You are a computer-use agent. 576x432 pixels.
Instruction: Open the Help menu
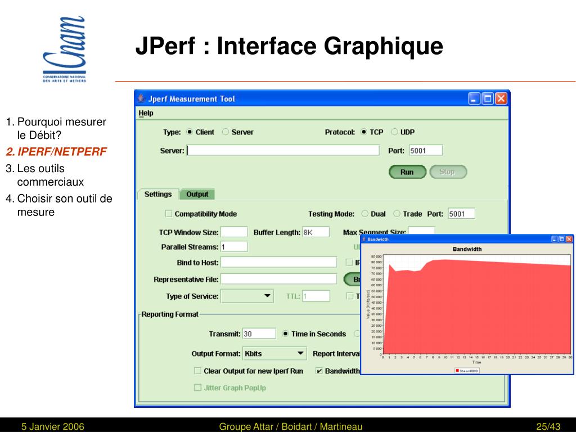point(146,113)
